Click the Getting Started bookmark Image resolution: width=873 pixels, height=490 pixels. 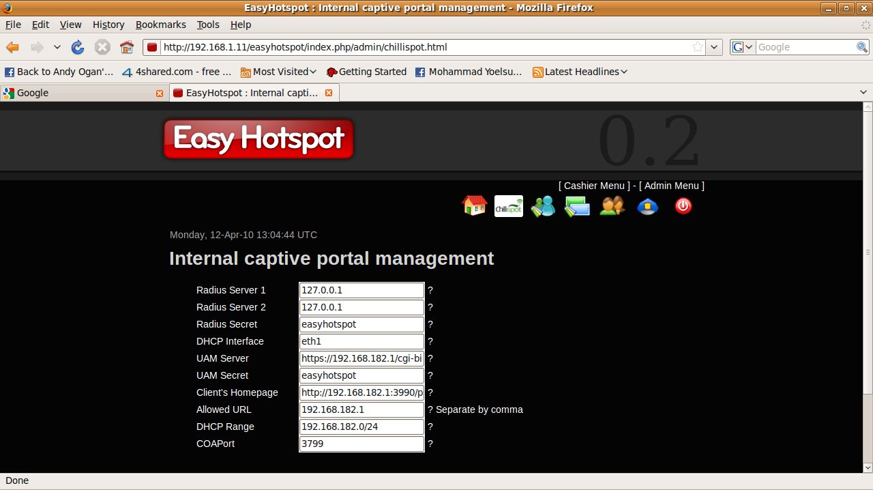tap(366, 72)
